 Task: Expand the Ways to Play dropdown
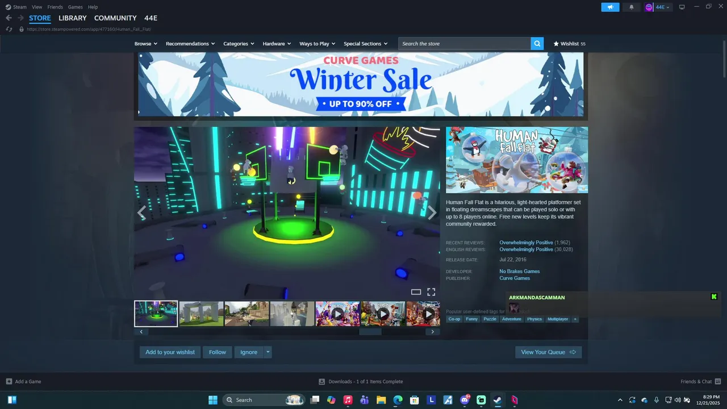pyautogui.click(x=317, y=44)
